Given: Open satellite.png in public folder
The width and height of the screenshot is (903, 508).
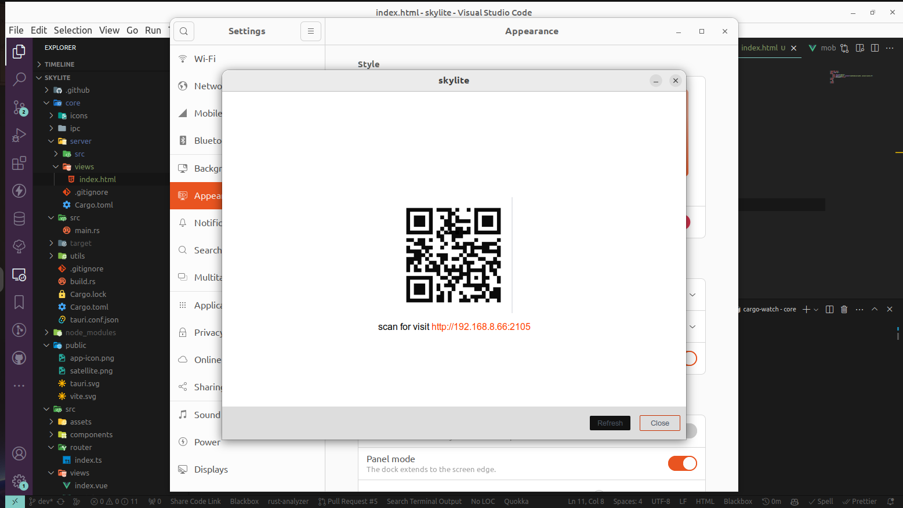Looking at the screenshot, I should tap(91, 371).
